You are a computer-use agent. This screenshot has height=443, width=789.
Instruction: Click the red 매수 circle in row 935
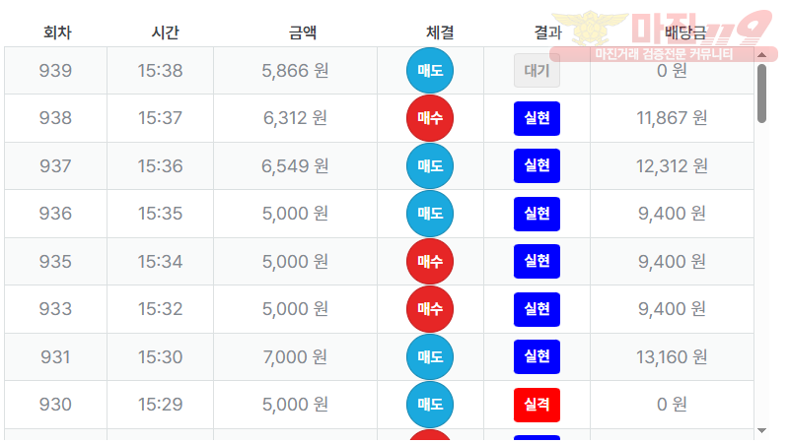430,262
